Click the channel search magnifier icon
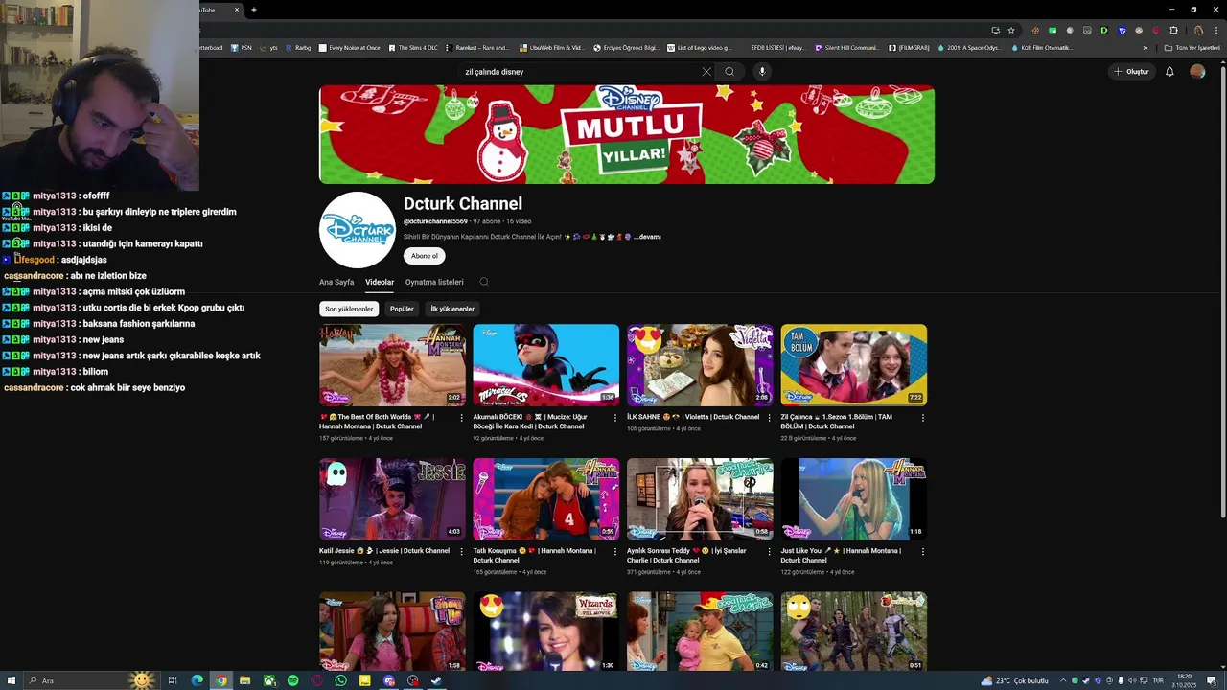This screenshot has width=1227, height=690. (x=484, y=283)
